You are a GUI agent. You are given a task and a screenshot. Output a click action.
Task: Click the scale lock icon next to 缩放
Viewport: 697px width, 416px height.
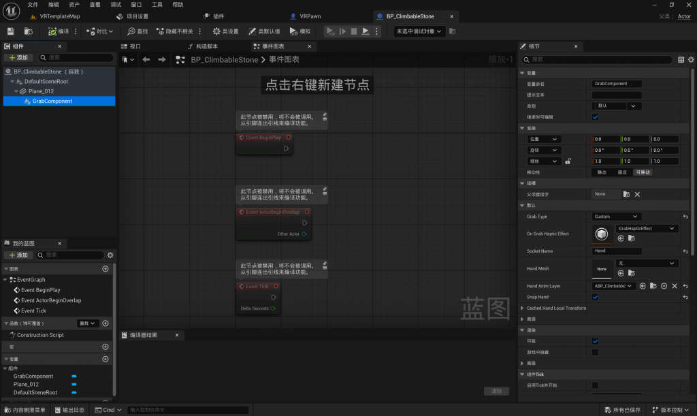click(x=568, y=161)
